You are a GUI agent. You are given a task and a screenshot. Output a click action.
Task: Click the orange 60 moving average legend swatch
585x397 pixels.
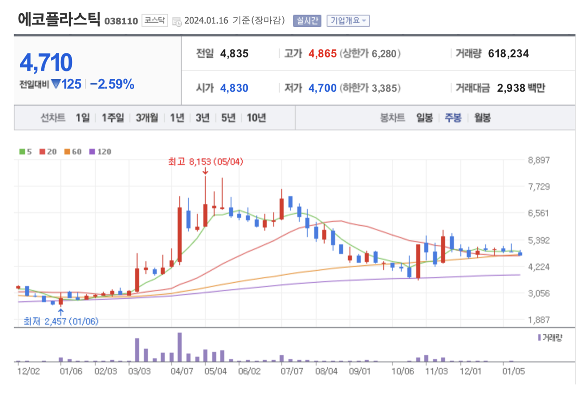[x=67, y=152]
